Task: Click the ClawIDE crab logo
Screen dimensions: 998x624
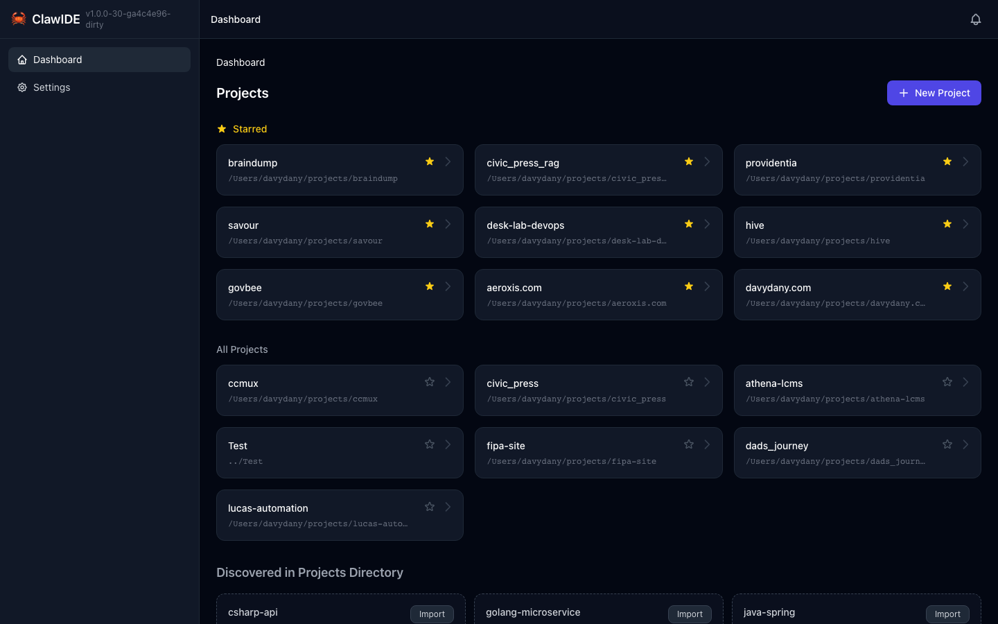Action: pos(19,19)
